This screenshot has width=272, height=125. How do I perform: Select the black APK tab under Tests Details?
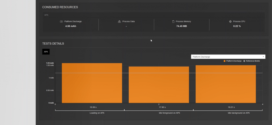pyautogui.click(x=46, y=52)
